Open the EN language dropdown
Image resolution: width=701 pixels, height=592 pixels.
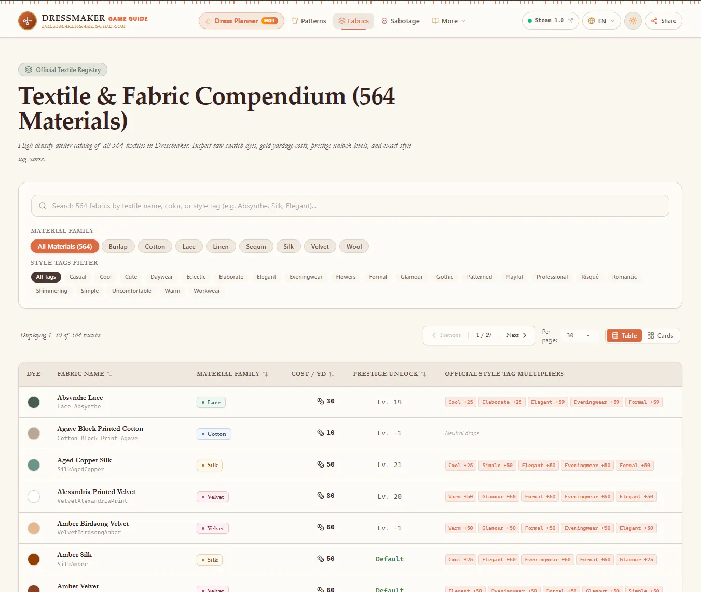601,21
